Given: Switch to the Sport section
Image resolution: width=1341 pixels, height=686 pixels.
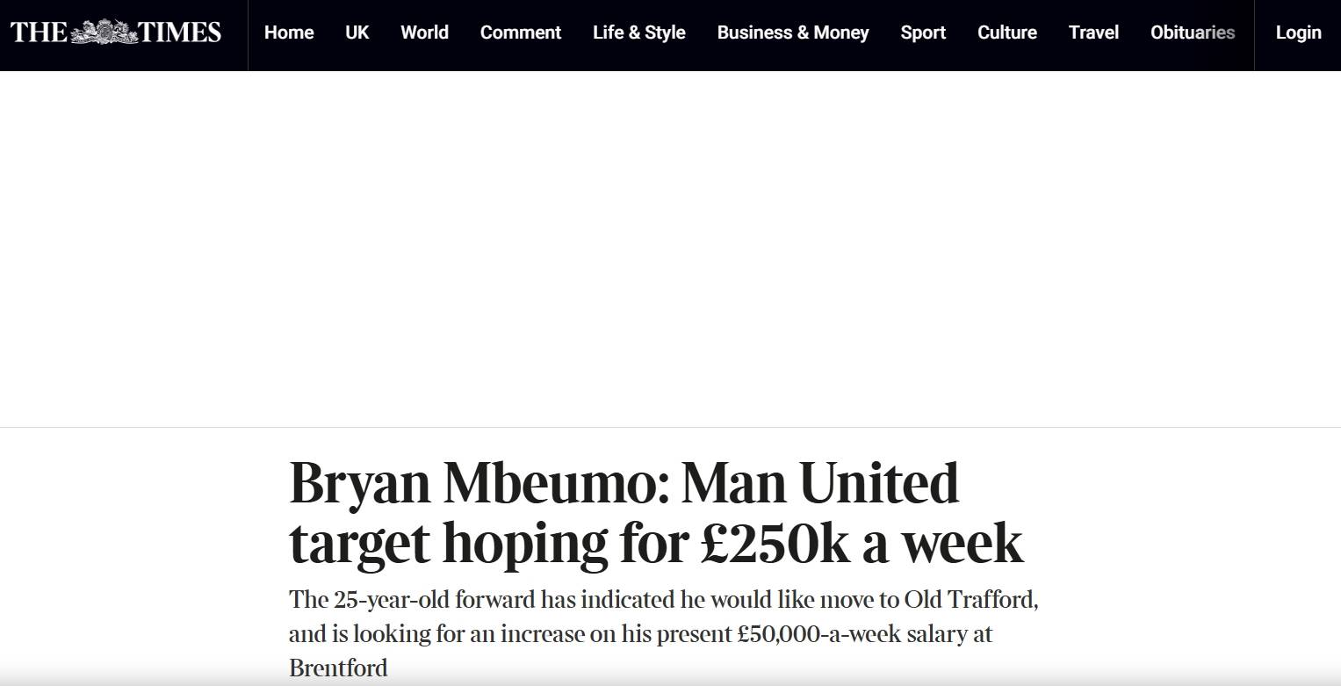Looking at the screenshot, I should pos(923,32).
